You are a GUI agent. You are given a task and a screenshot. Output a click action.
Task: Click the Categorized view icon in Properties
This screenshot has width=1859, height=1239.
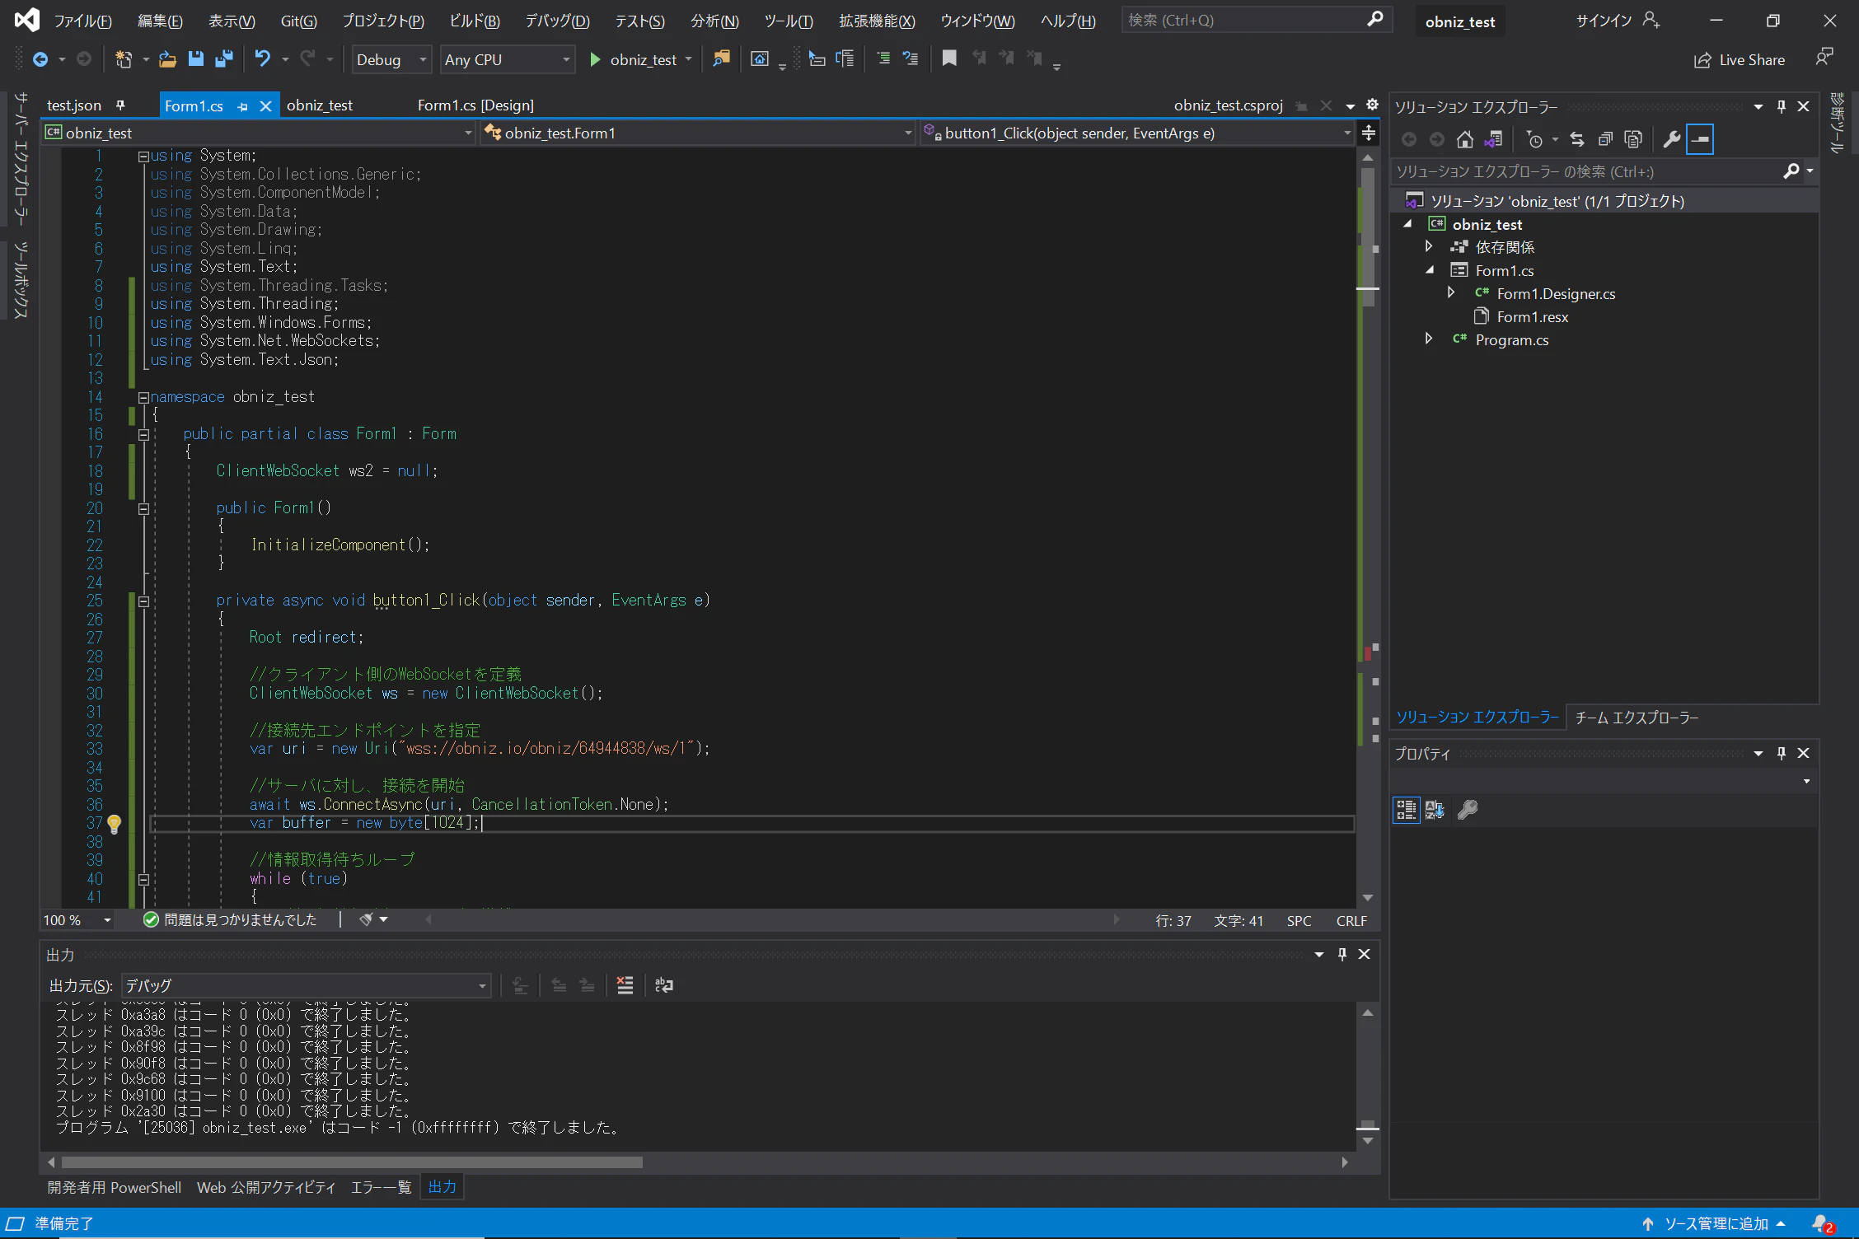1406,810
